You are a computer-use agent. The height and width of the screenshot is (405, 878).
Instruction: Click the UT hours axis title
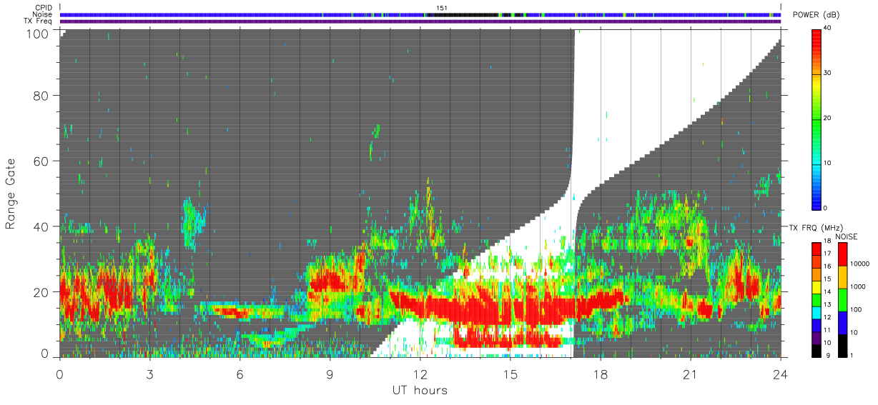[x=420, y=390]
